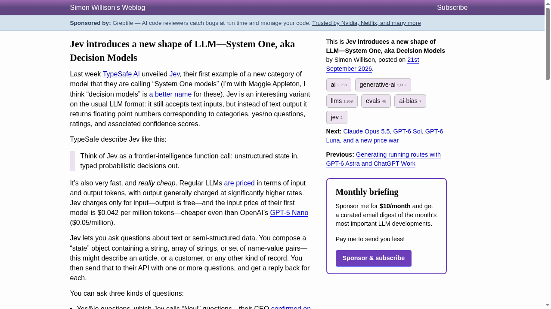
Task: Follow the TypeSafe AI link
Action: coord(121,74)
